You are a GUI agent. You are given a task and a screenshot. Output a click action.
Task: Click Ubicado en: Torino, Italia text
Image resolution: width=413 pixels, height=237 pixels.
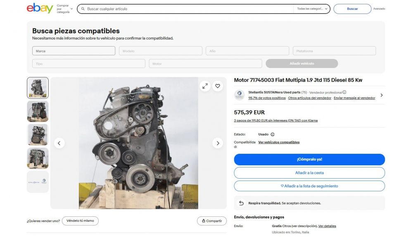[290, 232]
